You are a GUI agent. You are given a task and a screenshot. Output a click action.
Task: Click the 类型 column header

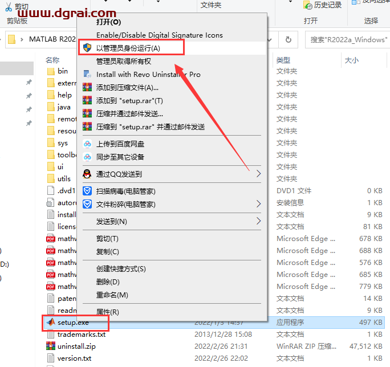283,60
